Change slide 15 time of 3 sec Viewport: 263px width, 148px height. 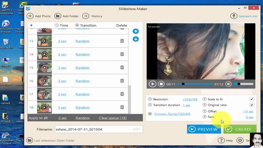click(x=62, y=68)
